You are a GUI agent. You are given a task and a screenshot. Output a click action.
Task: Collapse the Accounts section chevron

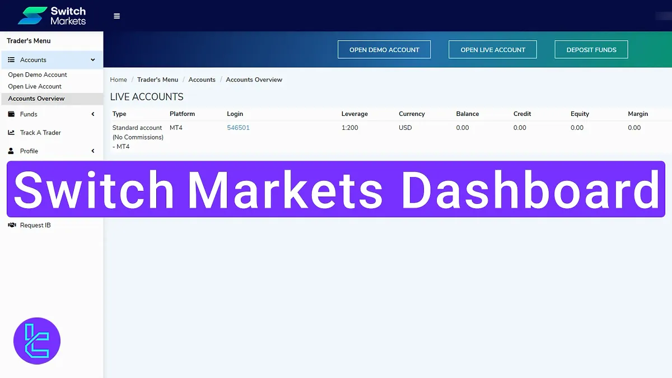94,60
